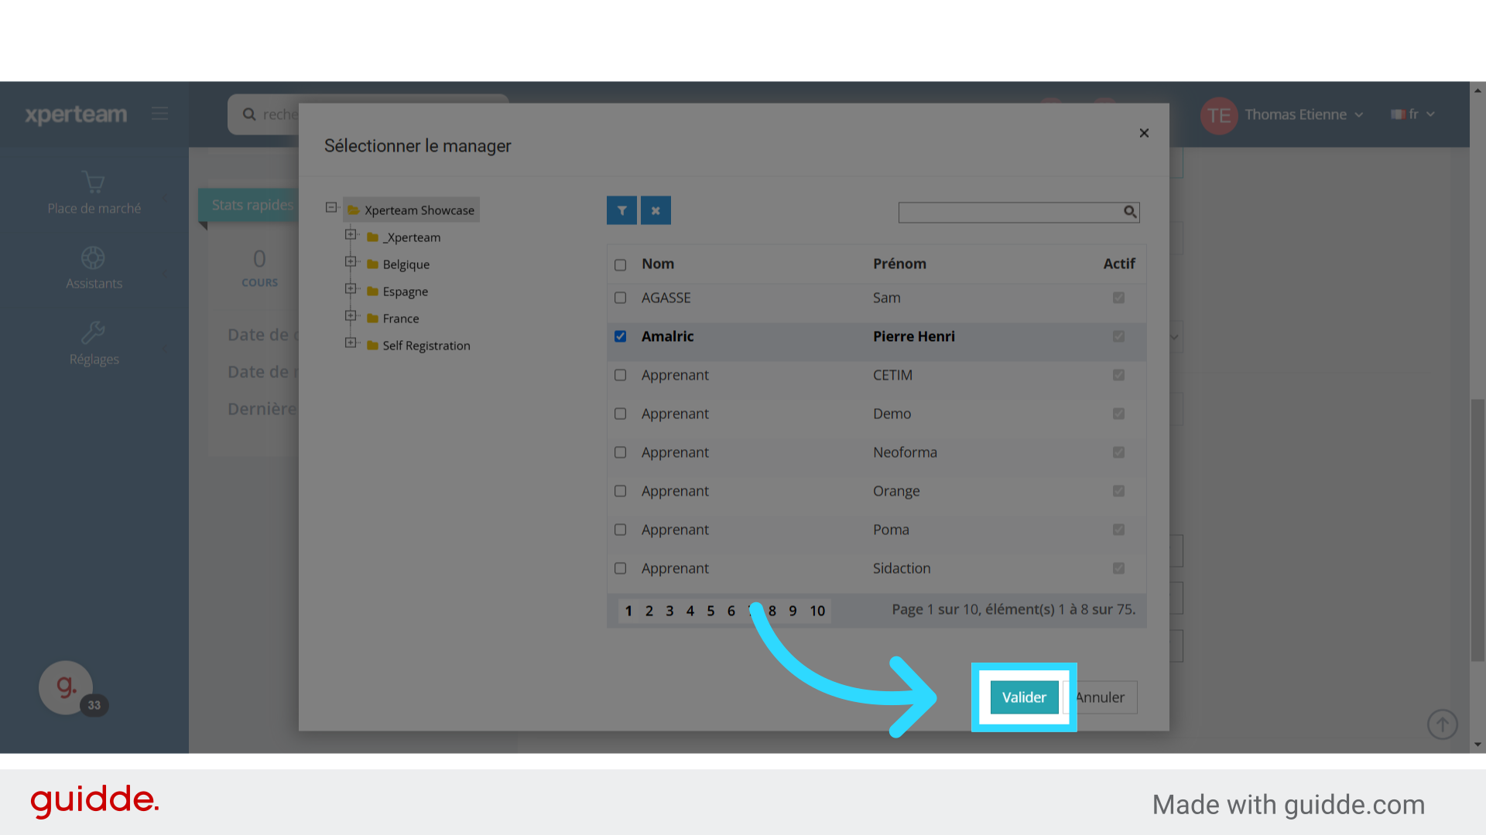
Task: Collapse the Xperteam Showcase tree root
Action: (331, 207)
